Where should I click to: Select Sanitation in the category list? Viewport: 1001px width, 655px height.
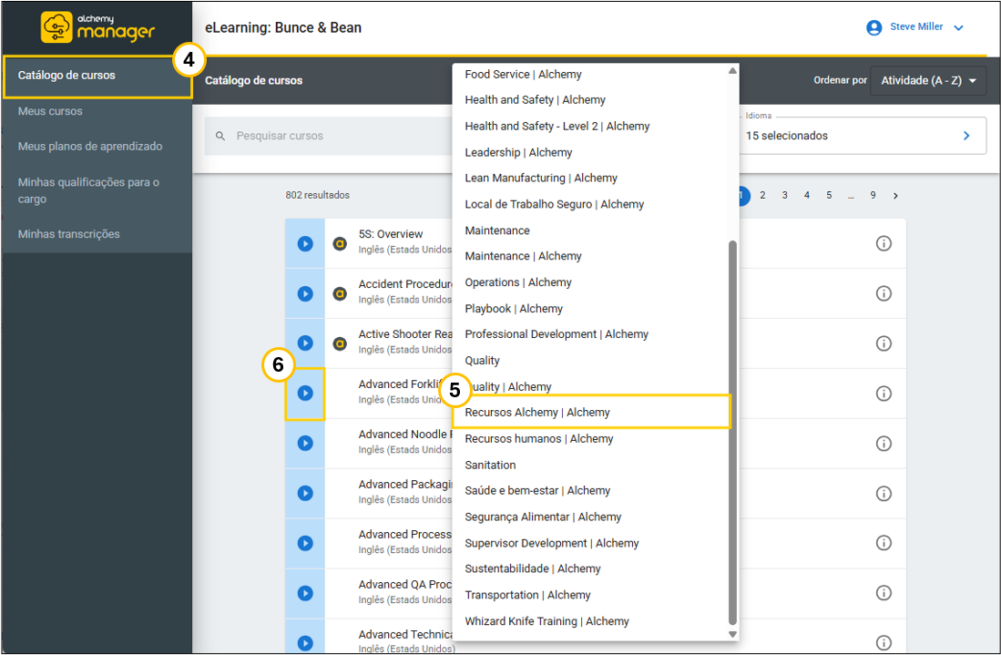pos(490,465)
